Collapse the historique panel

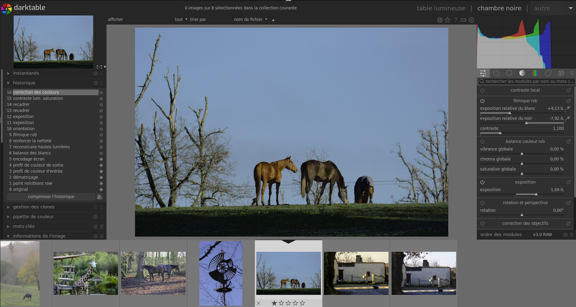(8, 83)
